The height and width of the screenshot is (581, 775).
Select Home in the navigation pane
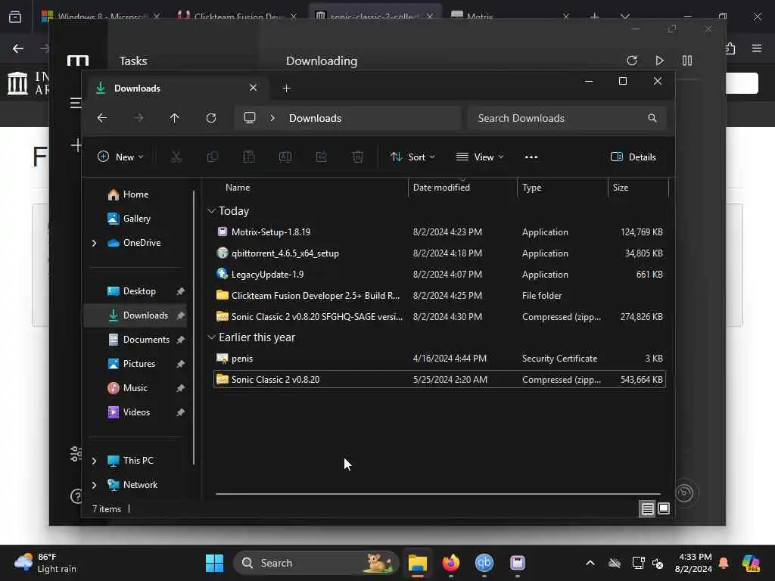pos(136,194)
